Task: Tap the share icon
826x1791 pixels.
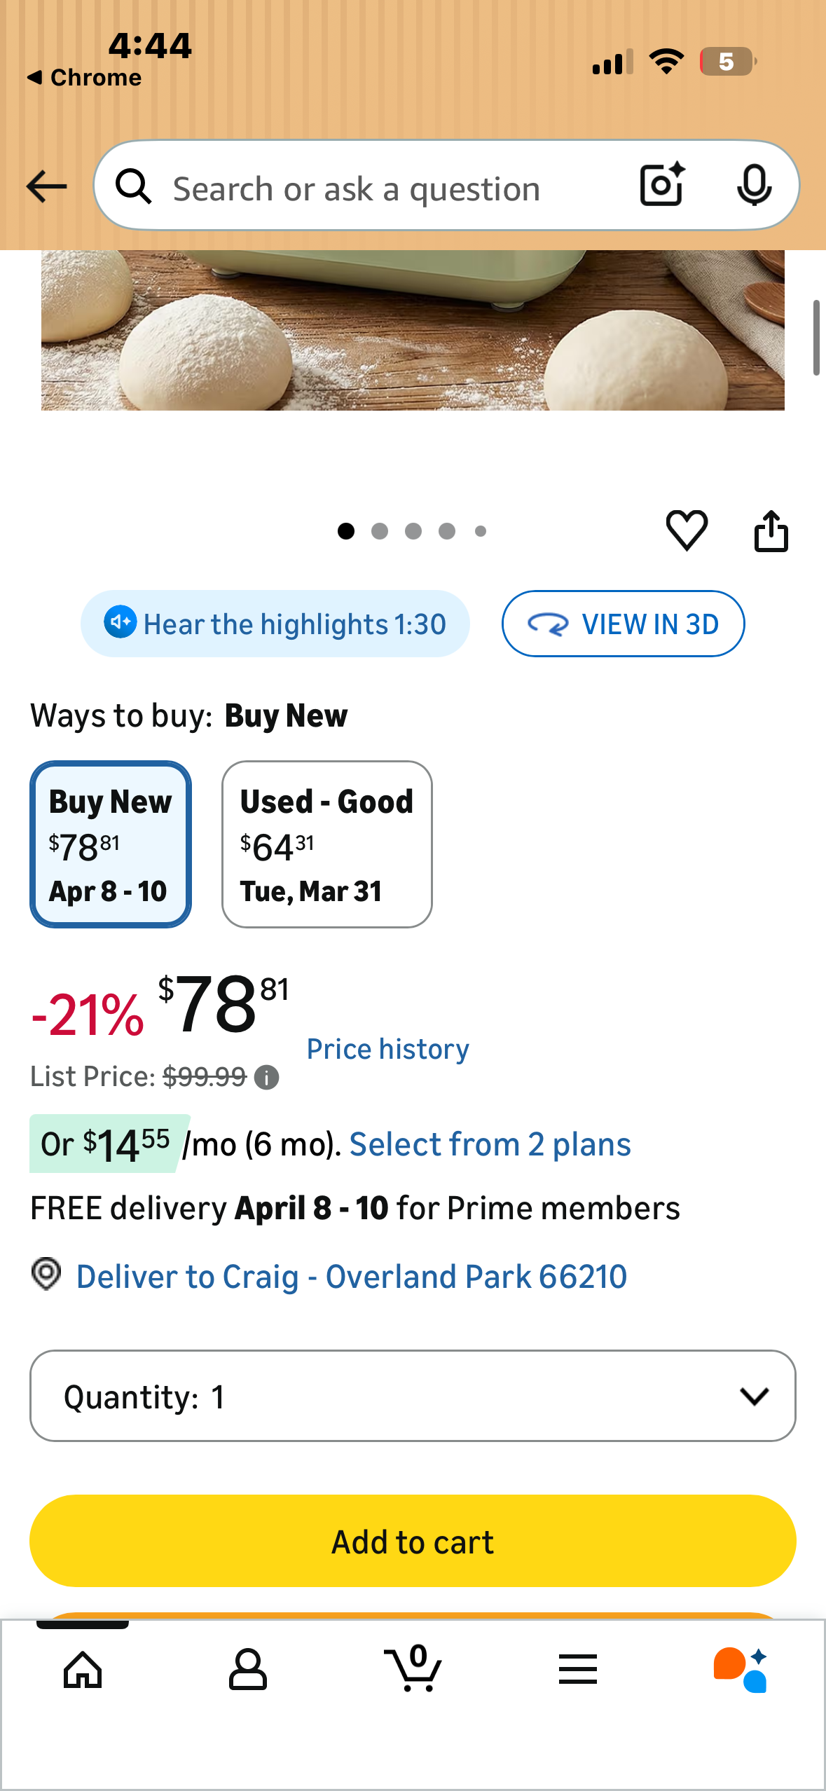Action: click(x=771, y=531)
